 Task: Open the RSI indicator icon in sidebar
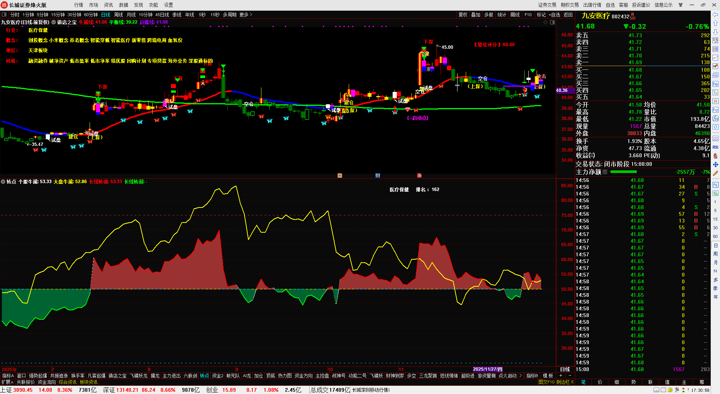[715, 147]
